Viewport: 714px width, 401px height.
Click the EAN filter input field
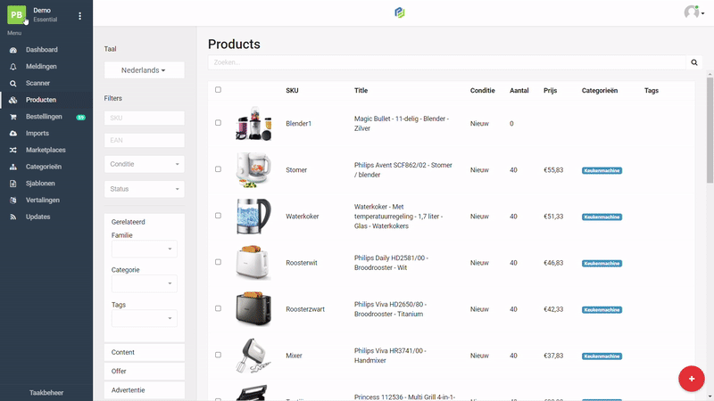tap(145, 140)
